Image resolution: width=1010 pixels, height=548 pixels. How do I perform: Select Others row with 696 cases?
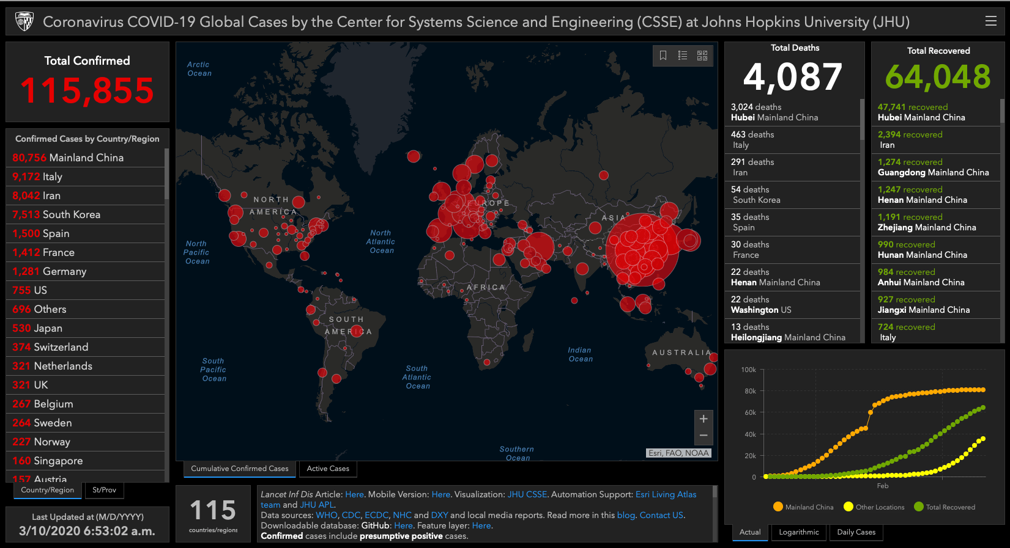pos(85,309)
